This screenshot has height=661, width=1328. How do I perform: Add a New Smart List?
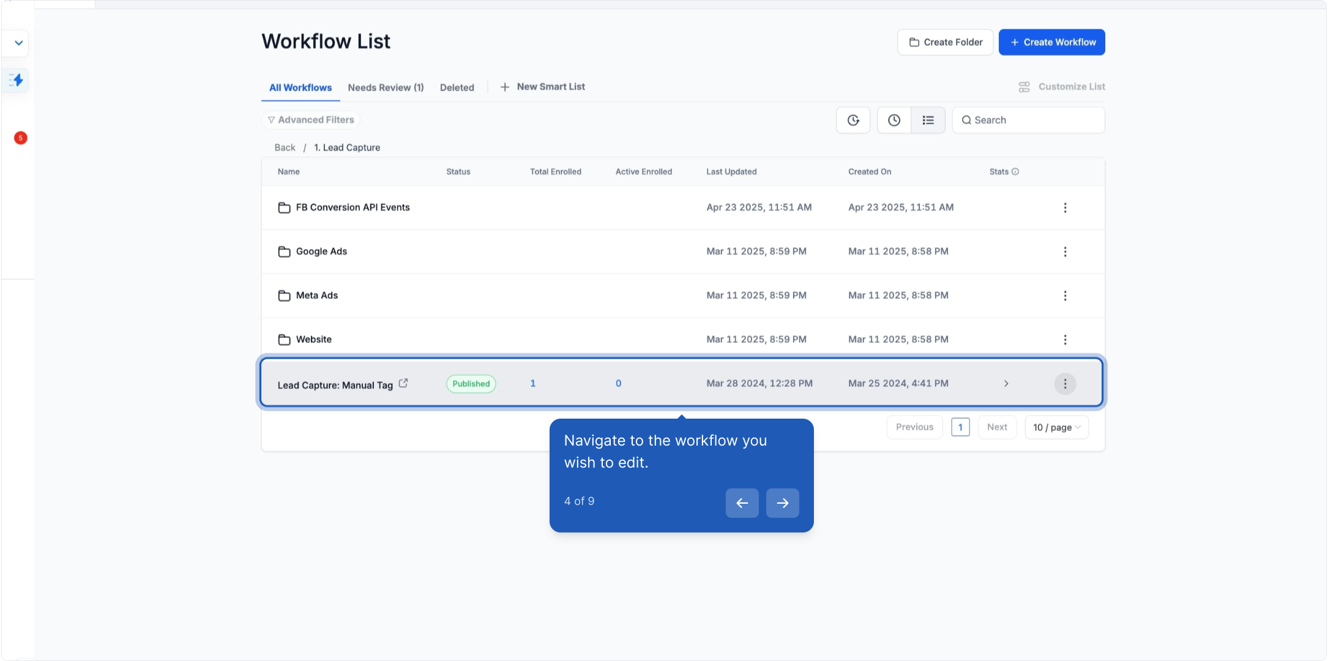point(543,87)
